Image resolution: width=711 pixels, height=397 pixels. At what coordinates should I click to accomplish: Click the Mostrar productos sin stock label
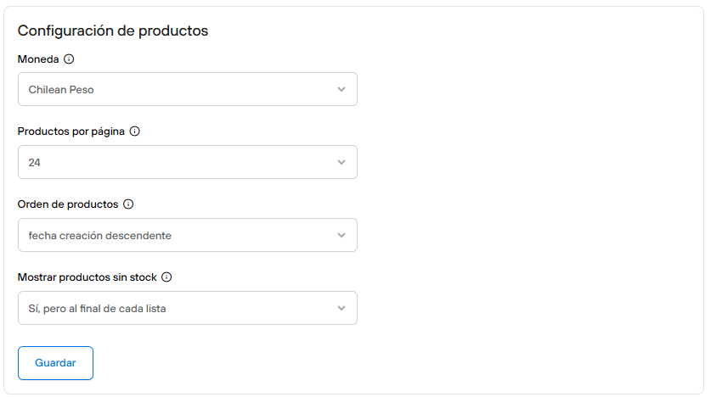coord(87,277)
